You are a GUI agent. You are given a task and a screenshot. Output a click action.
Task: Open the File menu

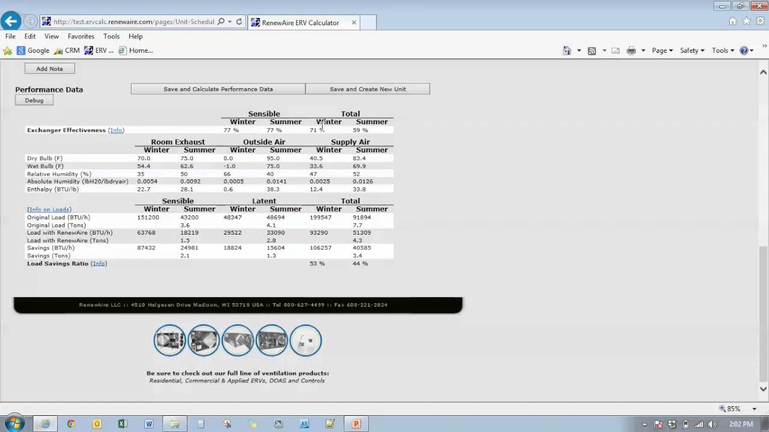(10, 36)
